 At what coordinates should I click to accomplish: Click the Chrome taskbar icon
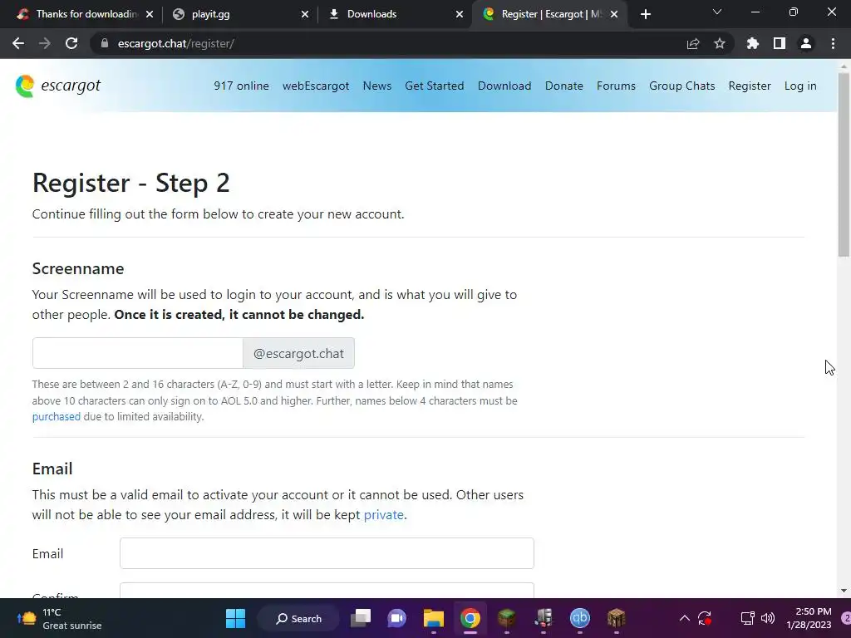coord(470,618)
